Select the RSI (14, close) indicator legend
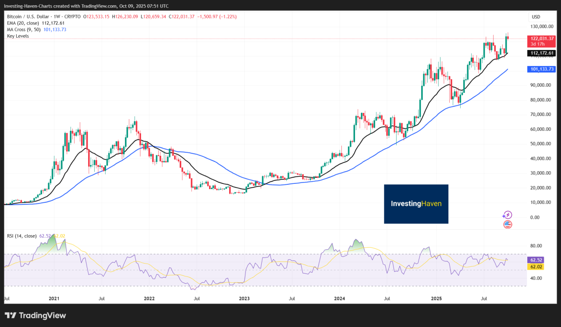 (22, 236)
